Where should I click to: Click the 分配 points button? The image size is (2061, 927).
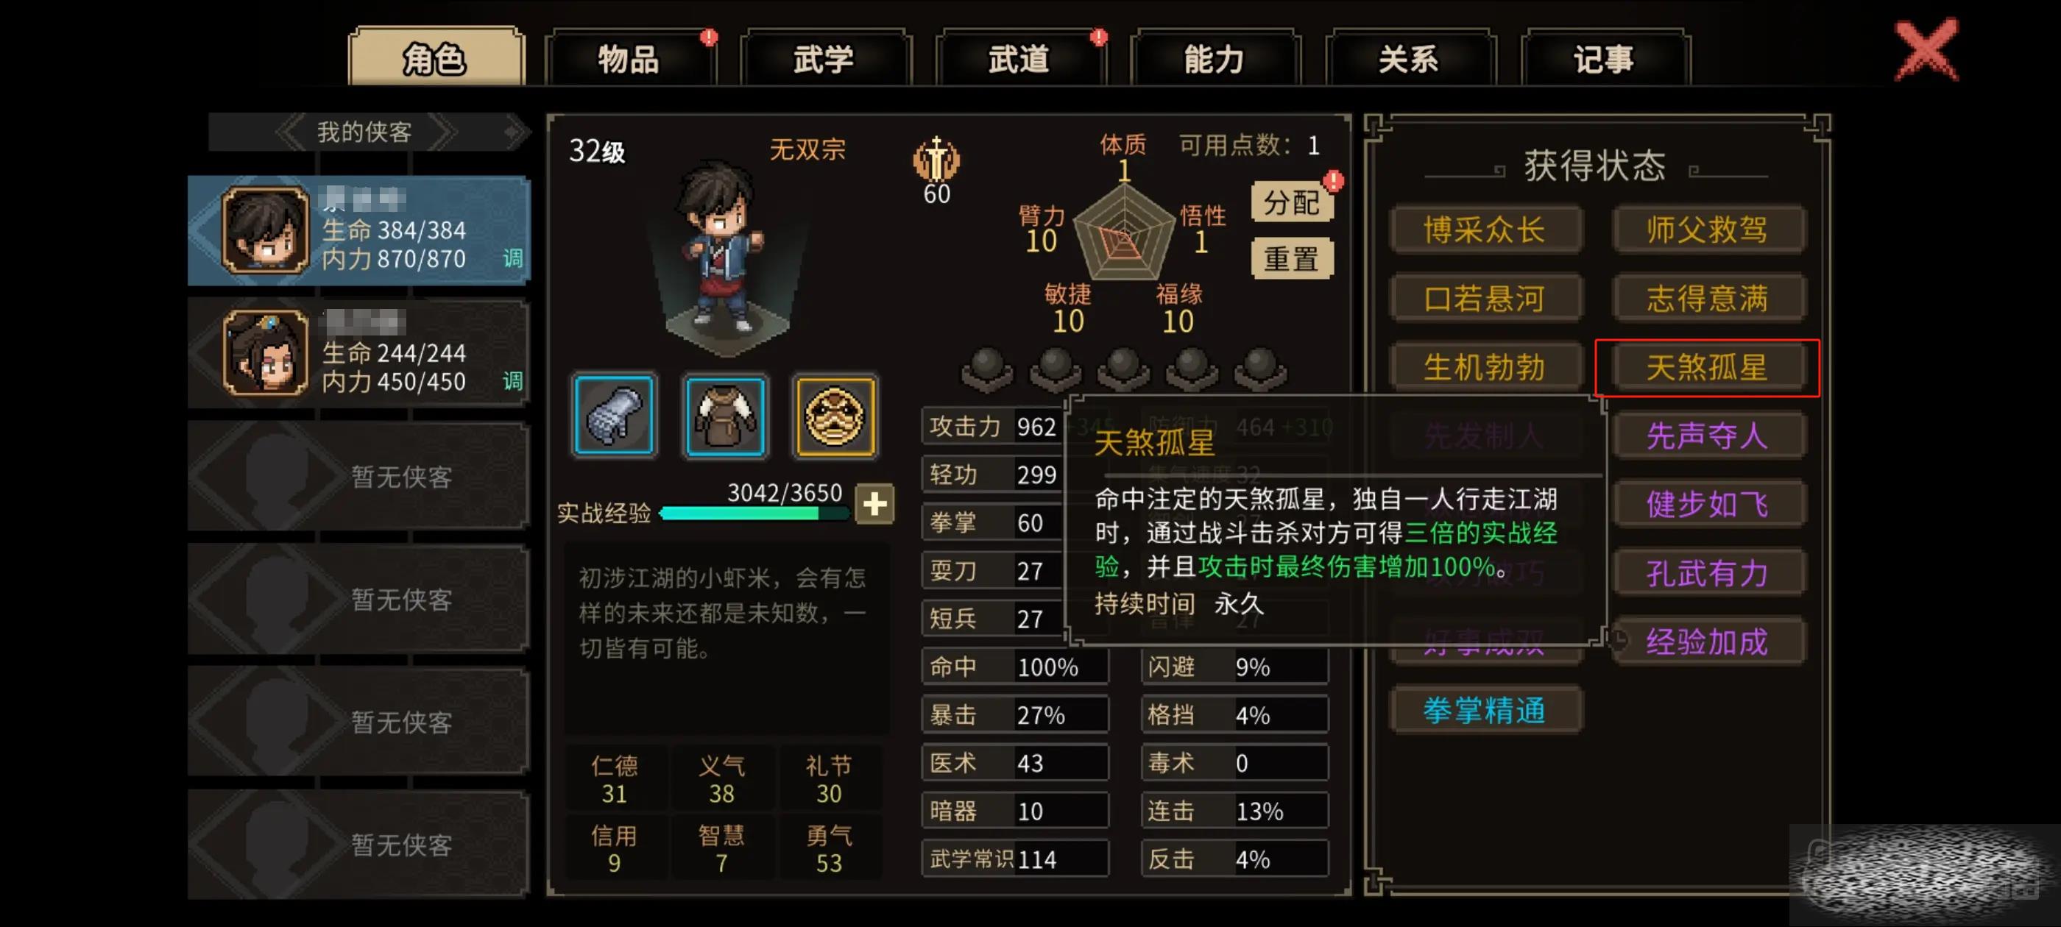click(1290, 202)
